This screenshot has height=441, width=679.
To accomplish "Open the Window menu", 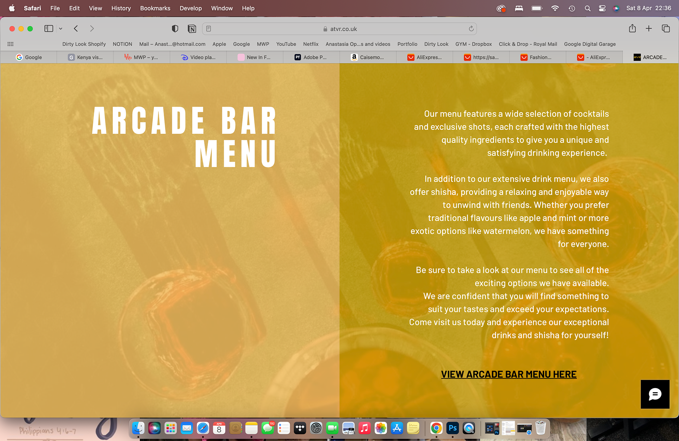I will pos(222,8).
